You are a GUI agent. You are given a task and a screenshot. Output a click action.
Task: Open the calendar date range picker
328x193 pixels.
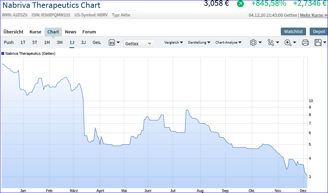click(112, 43)
